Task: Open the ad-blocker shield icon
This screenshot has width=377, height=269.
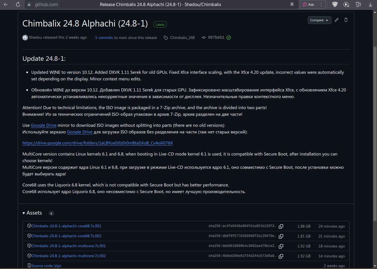Action: pos(335,4)
